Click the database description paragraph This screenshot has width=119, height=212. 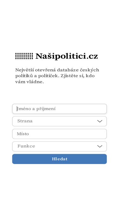click(57, 76)
